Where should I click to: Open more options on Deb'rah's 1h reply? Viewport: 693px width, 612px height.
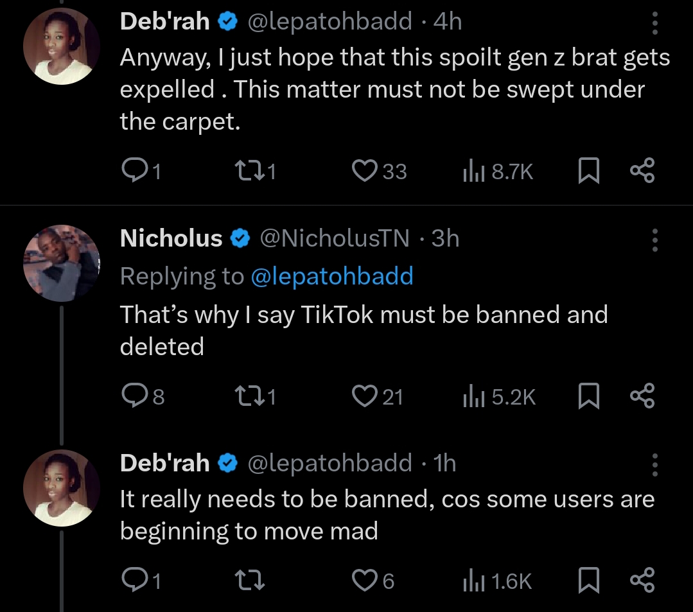655,464
